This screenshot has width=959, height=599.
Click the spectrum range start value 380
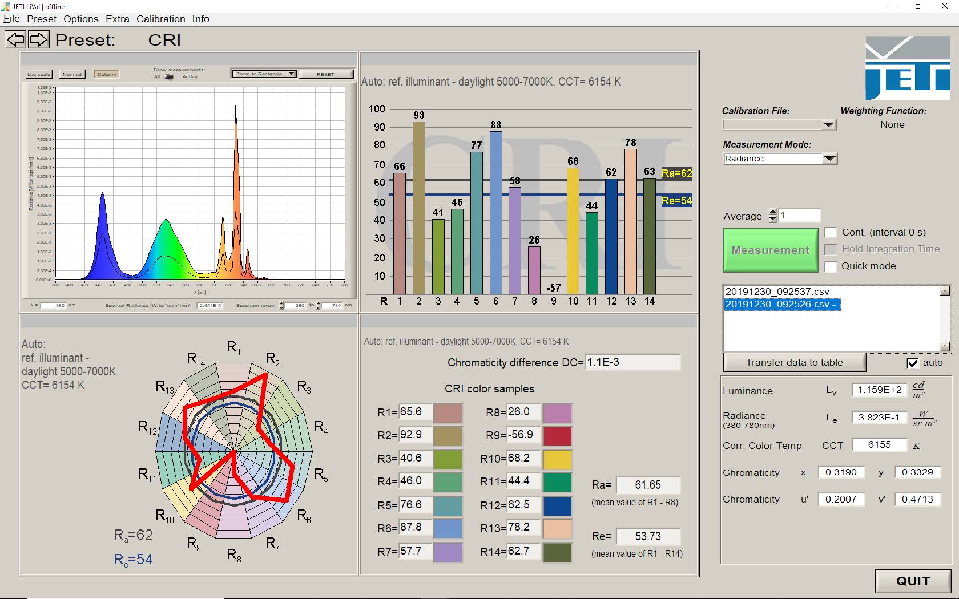(x=296, y=306)
